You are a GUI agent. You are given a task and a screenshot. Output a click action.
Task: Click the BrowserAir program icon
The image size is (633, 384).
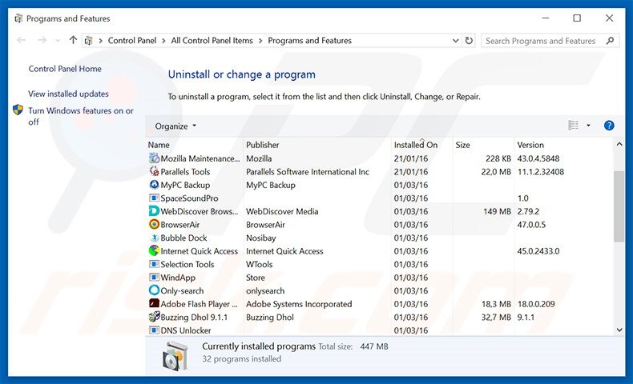tap(154, 225)
